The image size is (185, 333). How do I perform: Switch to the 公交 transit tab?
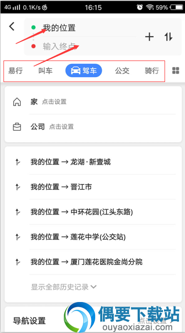(x=122, y=70)
